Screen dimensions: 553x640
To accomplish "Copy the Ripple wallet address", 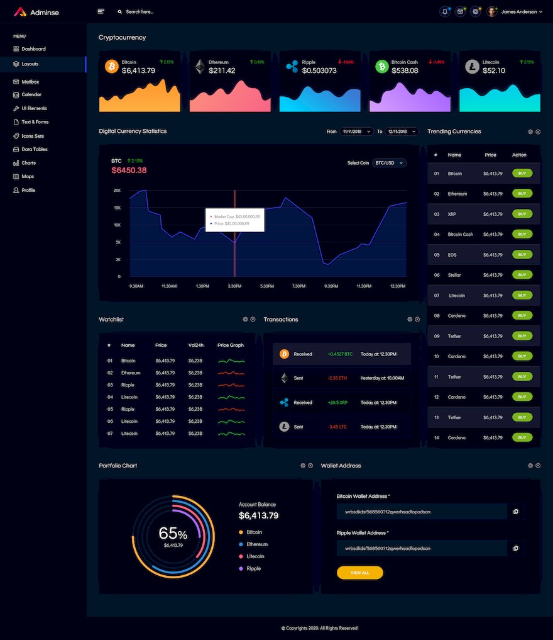I will [515, 548].
